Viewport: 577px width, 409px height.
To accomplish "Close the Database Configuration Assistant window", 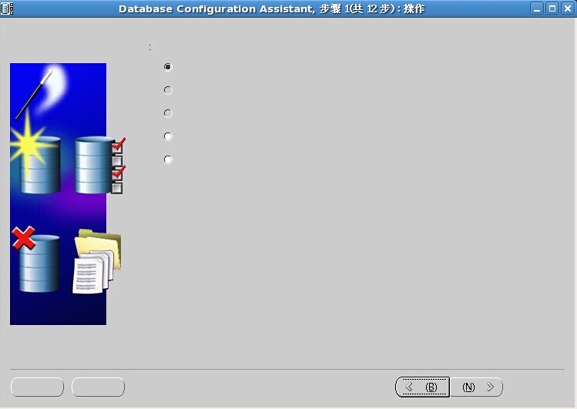I will click(567, 8).
